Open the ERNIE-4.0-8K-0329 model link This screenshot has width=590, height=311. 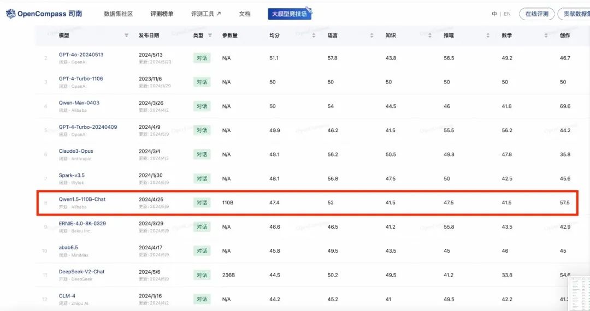(x=82, y=224)
